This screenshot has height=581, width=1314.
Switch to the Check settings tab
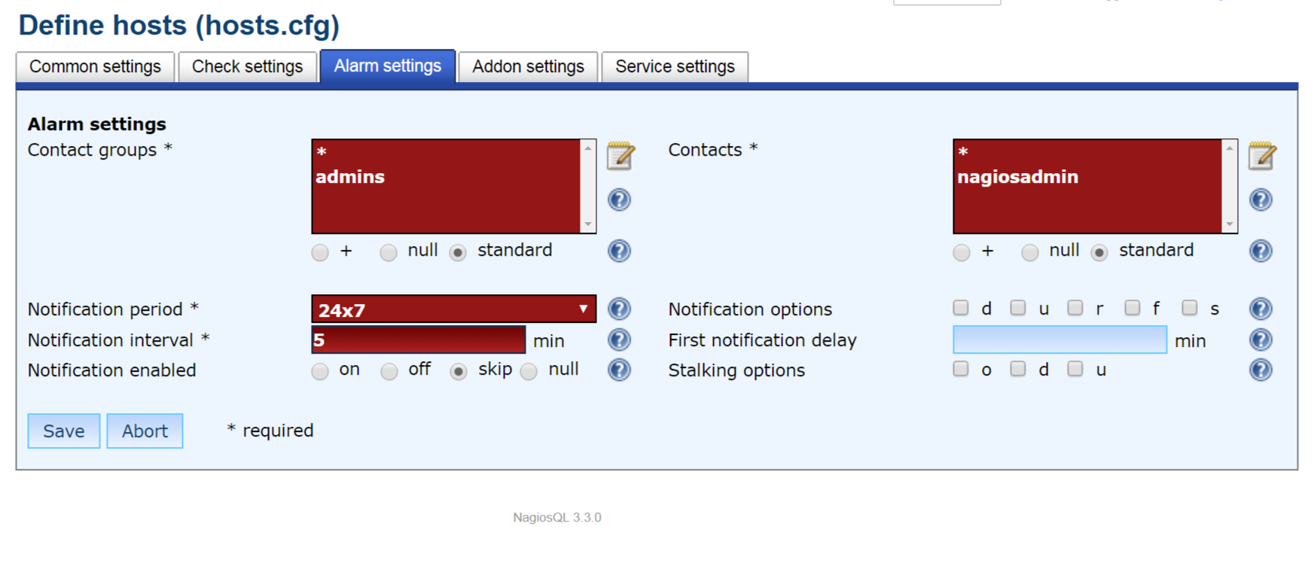(247, 67)
